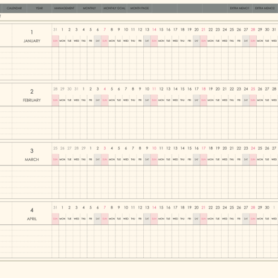This screenshot has width=278, height=278.
Task: Click date 28 in the January row
Action: tap(253, 30)
